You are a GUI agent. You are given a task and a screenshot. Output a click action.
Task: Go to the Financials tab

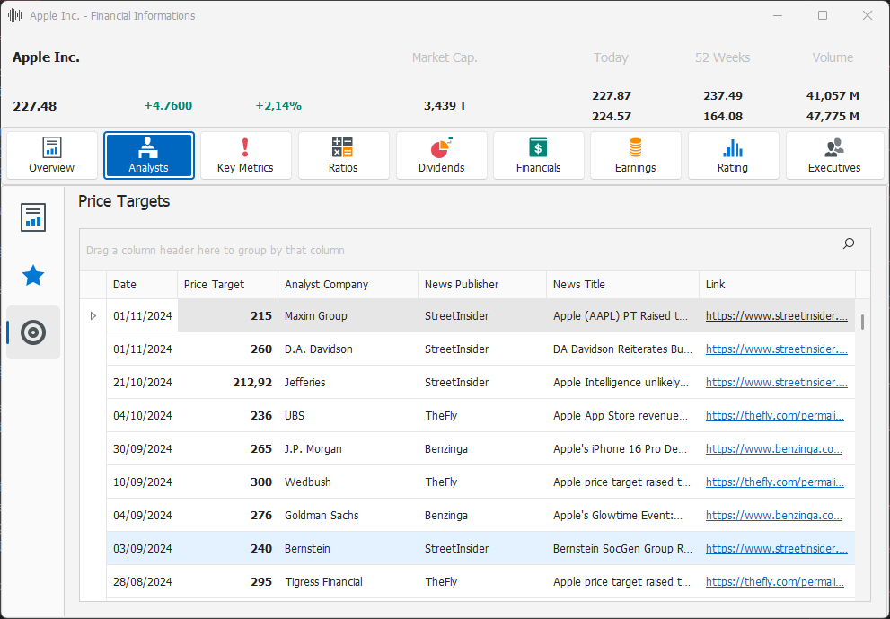(x=539, y=155)
